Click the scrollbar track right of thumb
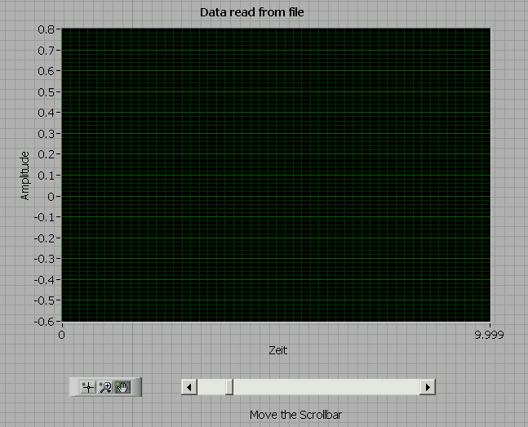Image resolution: width=528 pixels, height=427 pixels. pyautogui.click(x=326, y=387)
